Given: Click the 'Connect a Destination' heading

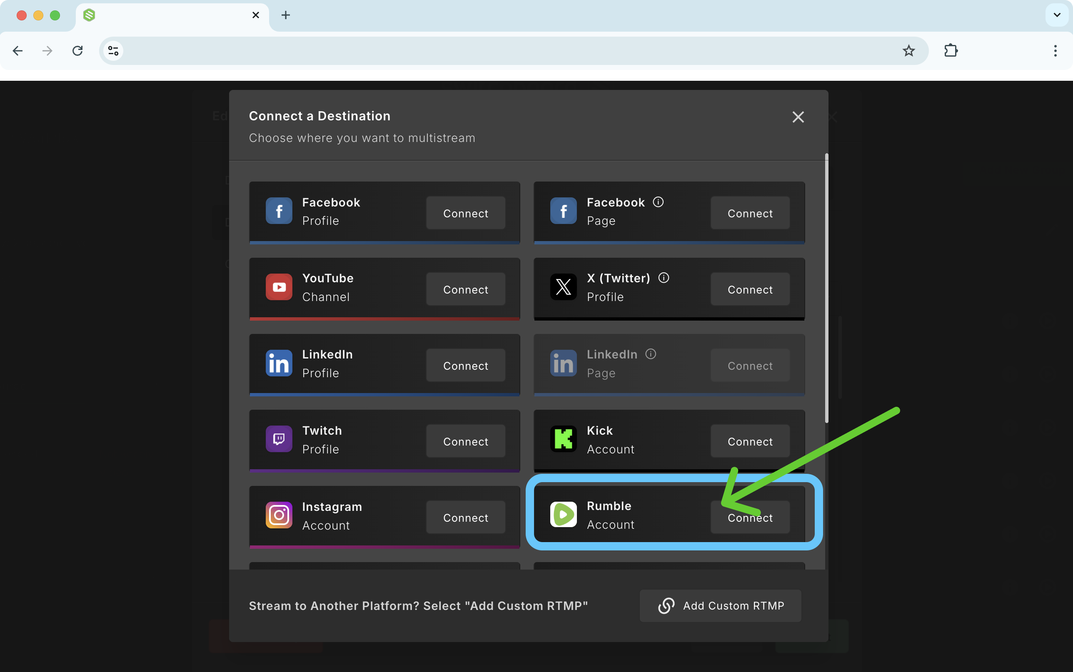Looking at the screenshot, I should point(319,116).
